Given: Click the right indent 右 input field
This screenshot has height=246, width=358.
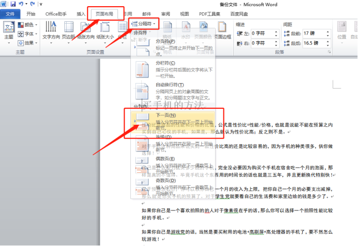Looking at the screenshot, I should click(x=262, y=43).
